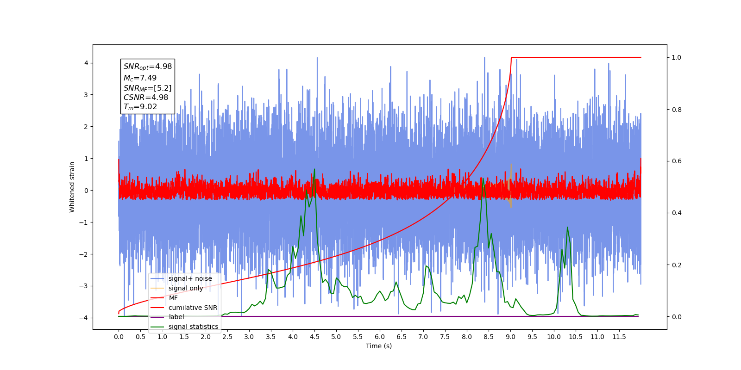Click the 0 tick on the left strain axis
The height and width of the screenshot is (370, 741).
tap(86, 191)
